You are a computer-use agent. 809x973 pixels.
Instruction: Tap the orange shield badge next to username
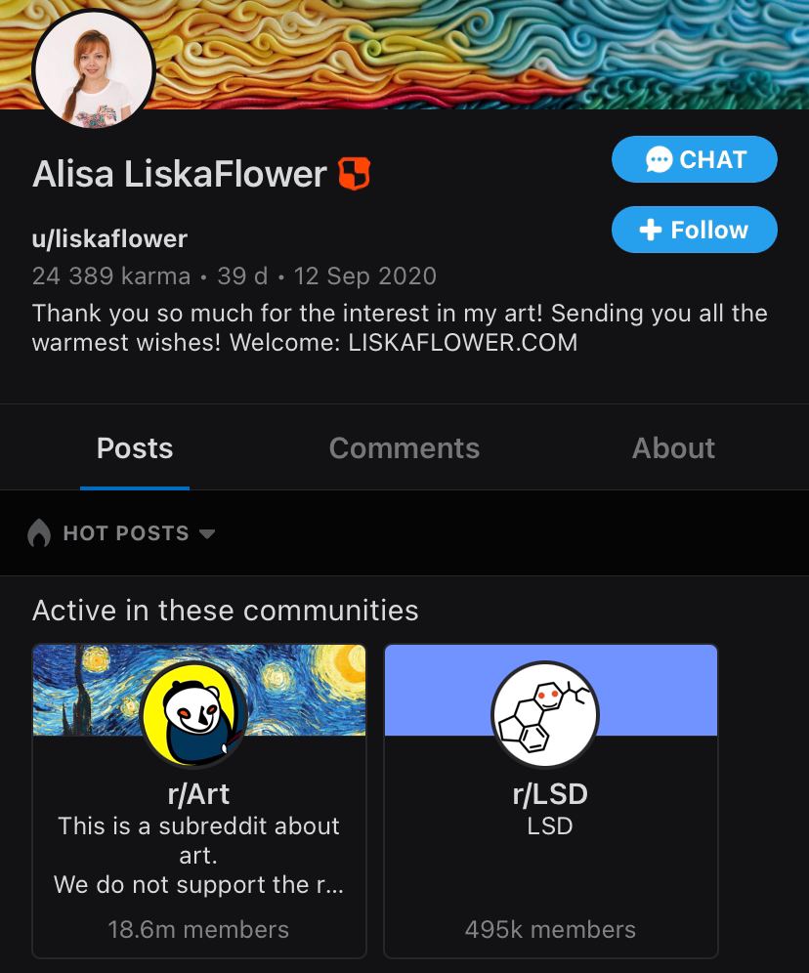point(355,173)
